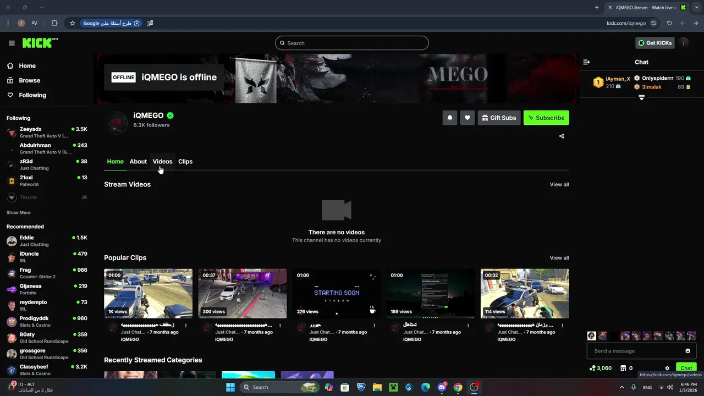Open chat settings gear icon
Image resolution: width=704 pixels, height=396 pixels.
tap(667, 369)
